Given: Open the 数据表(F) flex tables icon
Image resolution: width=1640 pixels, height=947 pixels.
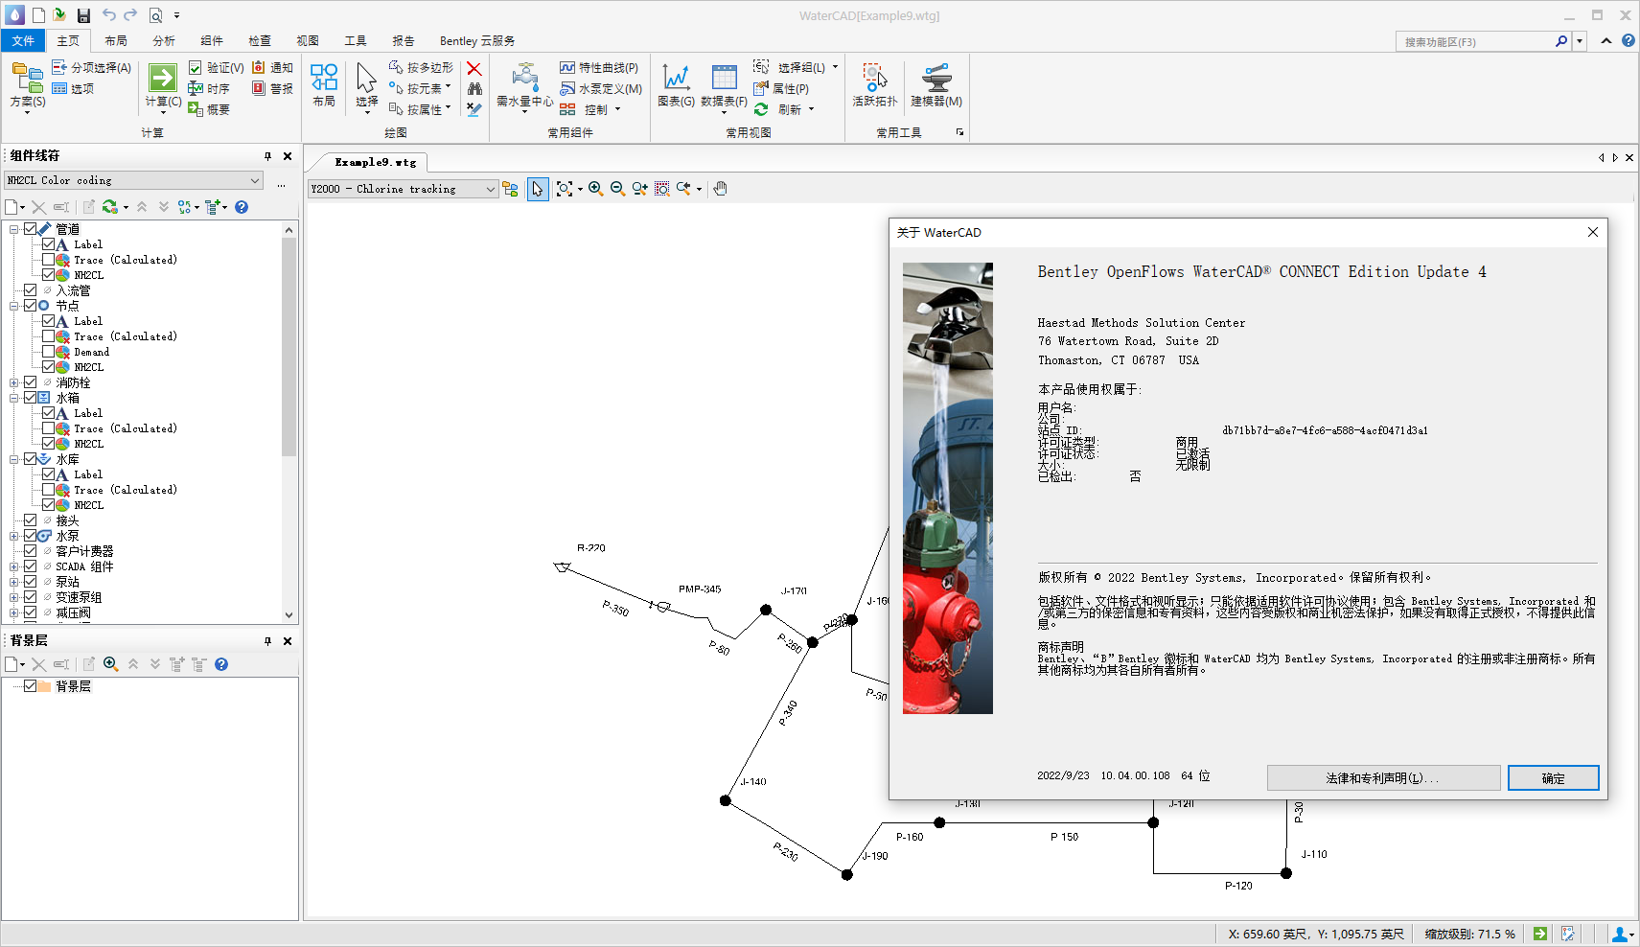Looking at the screenshot, I should [724, 77].
